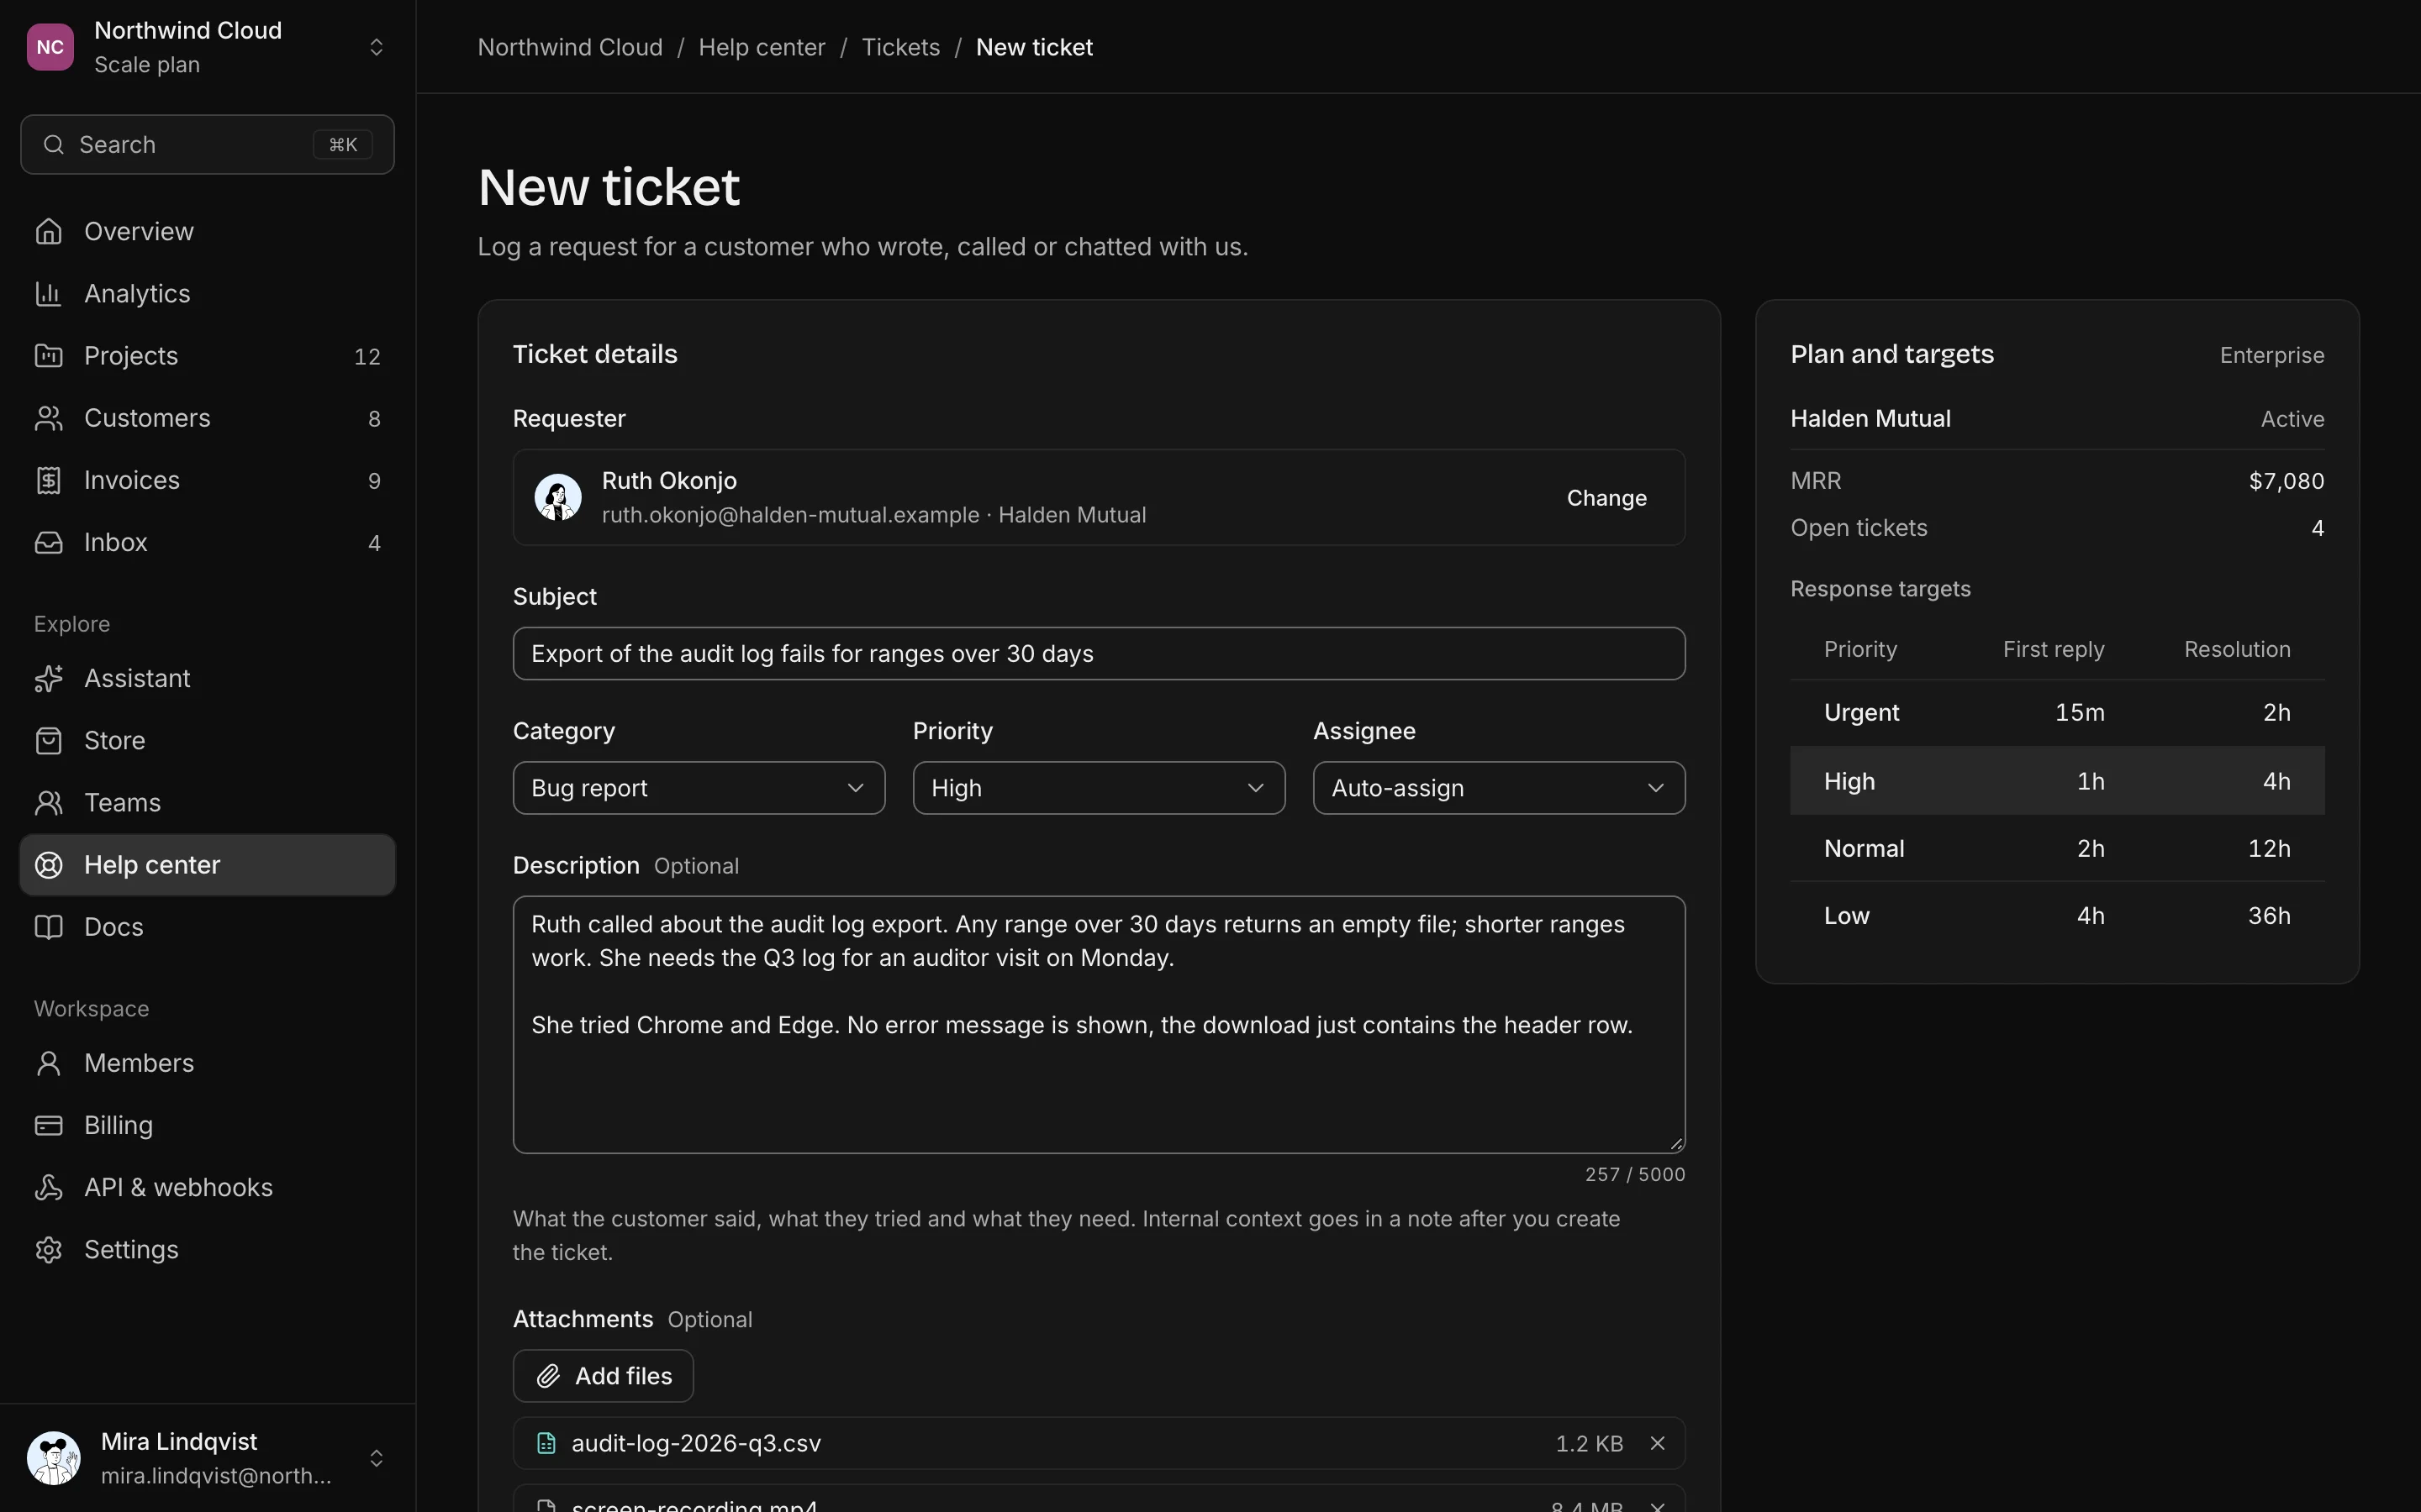2421x1512 pixels.
Task: Open the Priority dropdown showing High
Action: coord(1099,788)
